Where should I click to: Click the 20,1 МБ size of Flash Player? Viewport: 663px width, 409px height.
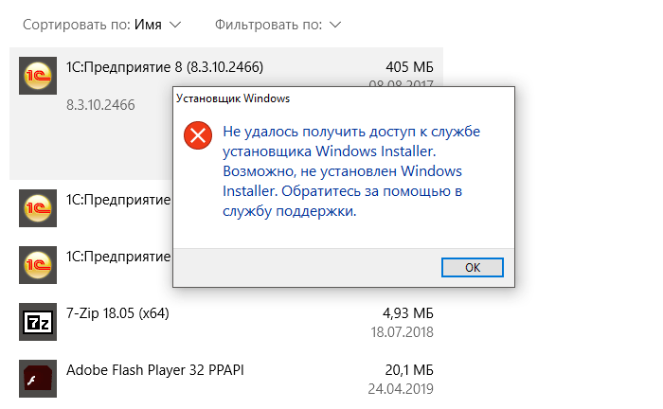[409, 368]
